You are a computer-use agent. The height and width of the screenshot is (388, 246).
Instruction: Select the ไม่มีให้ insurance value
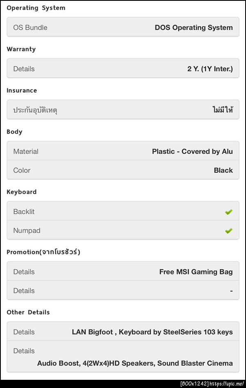click(223, 110)
